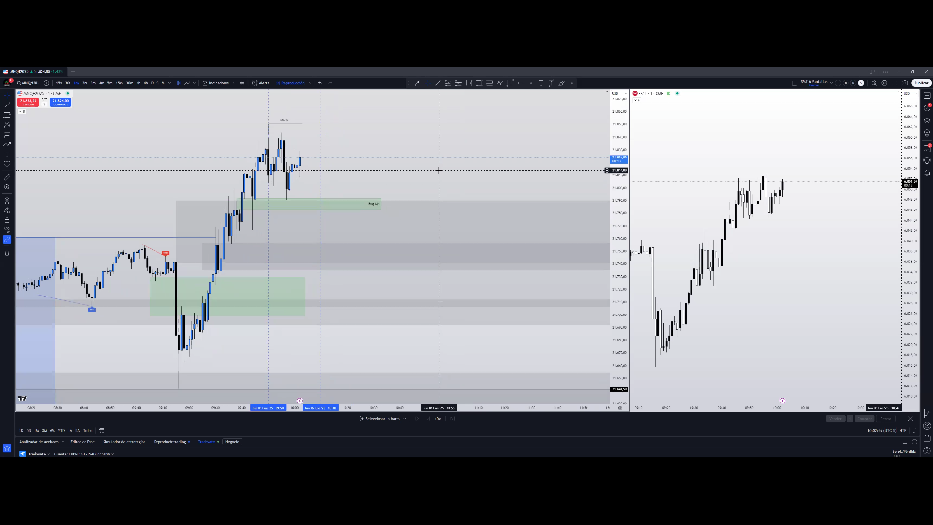The width and height of the screenshot is (933, 525).
Task: Open the layout grid selector icon
Action: pyautogui.click(x=795, y=83)
